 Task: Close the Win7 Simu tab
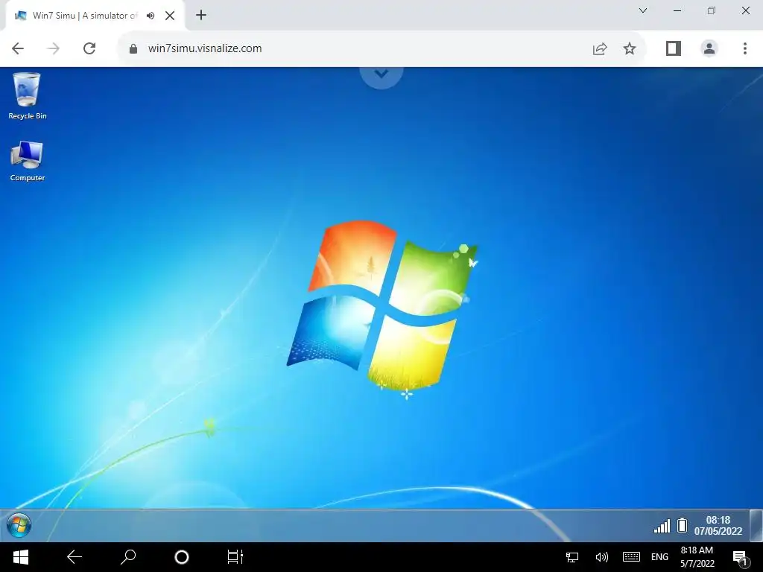coord(170,16)
